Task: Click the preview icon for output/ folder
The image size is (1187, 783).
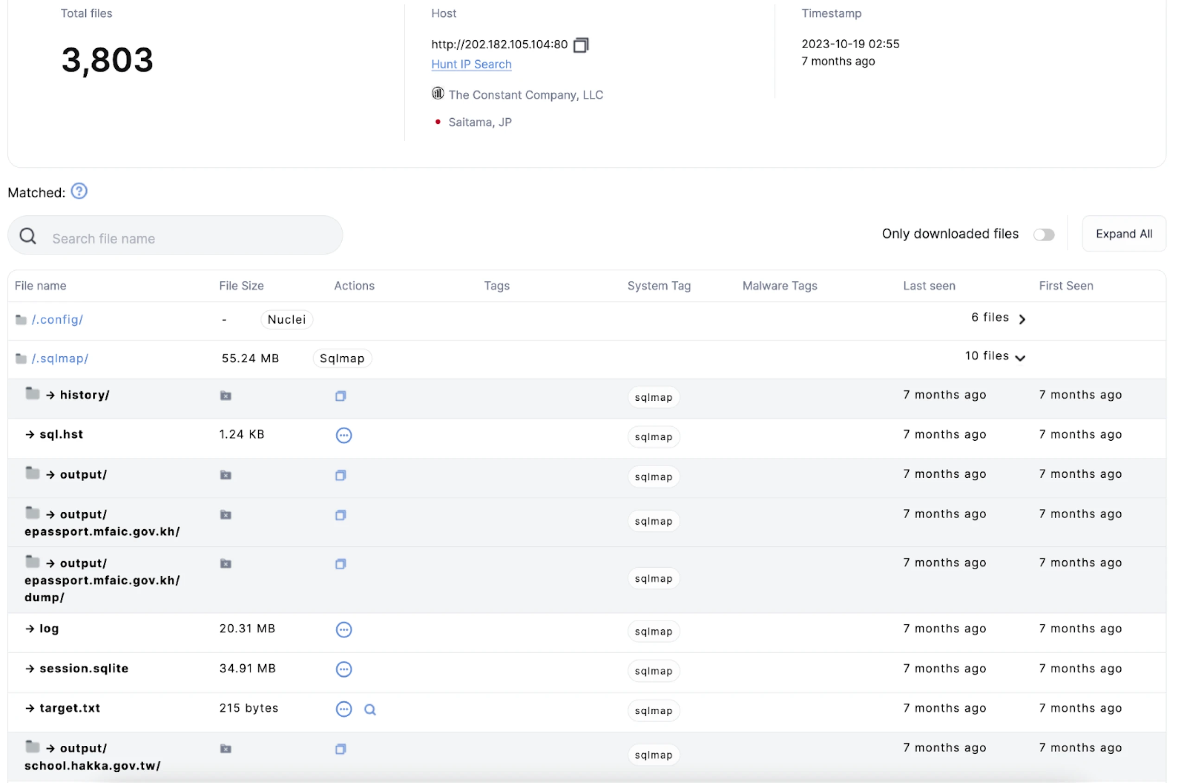Action: (x=341, y=475)
